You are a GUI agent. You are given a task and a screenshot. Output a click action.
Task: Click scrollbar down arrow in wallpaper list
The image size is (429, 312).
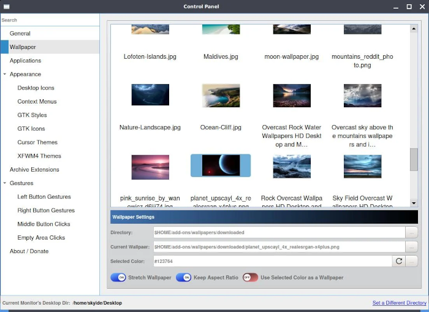[x=414, y=203]
